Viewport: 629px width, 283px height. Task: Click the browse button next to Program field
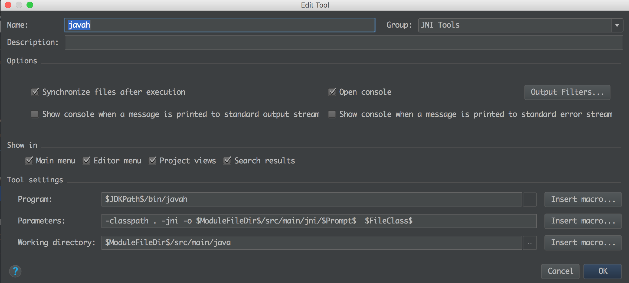click(x=530, y=200)
